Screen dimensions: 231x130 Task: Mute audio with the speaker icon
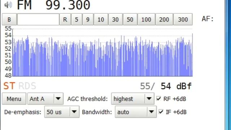click(x=8, y=5)
